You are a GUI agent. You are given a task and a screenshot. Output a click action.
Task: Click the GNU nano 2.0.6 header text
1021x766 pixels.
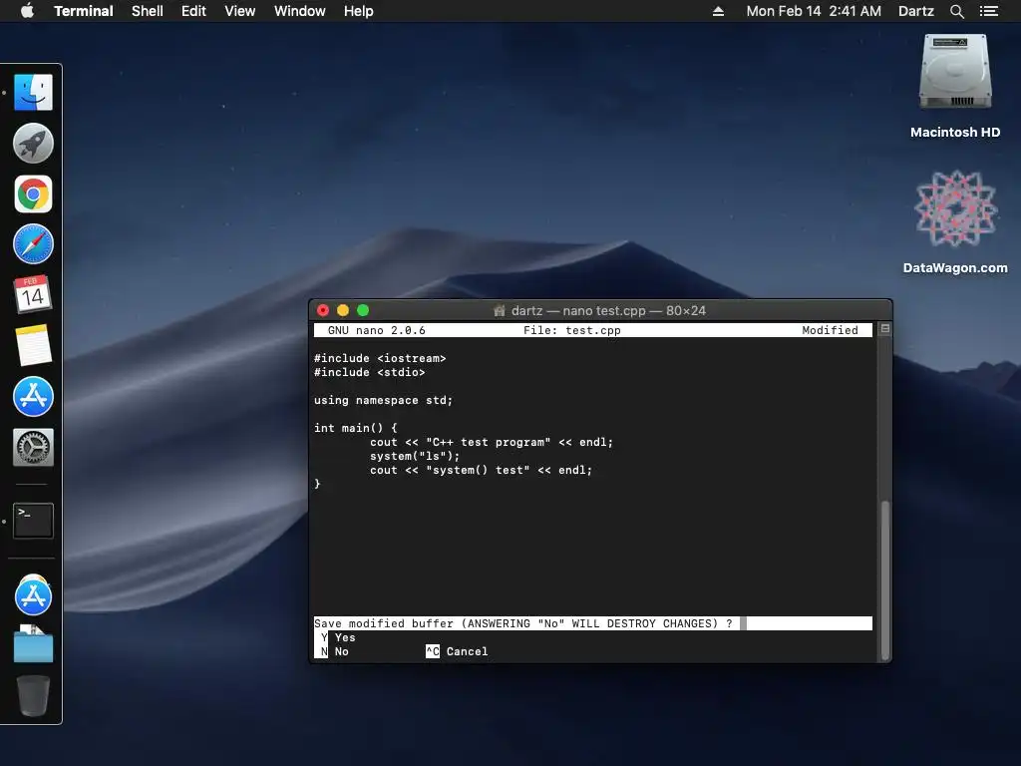point(376,330)
